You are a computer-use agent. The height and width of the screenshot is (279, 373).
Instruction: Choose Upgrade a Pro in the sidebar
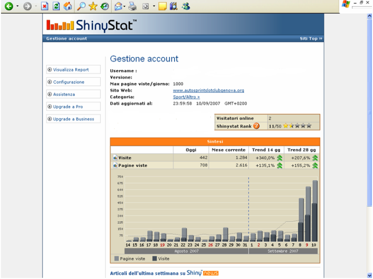[74, 106]
